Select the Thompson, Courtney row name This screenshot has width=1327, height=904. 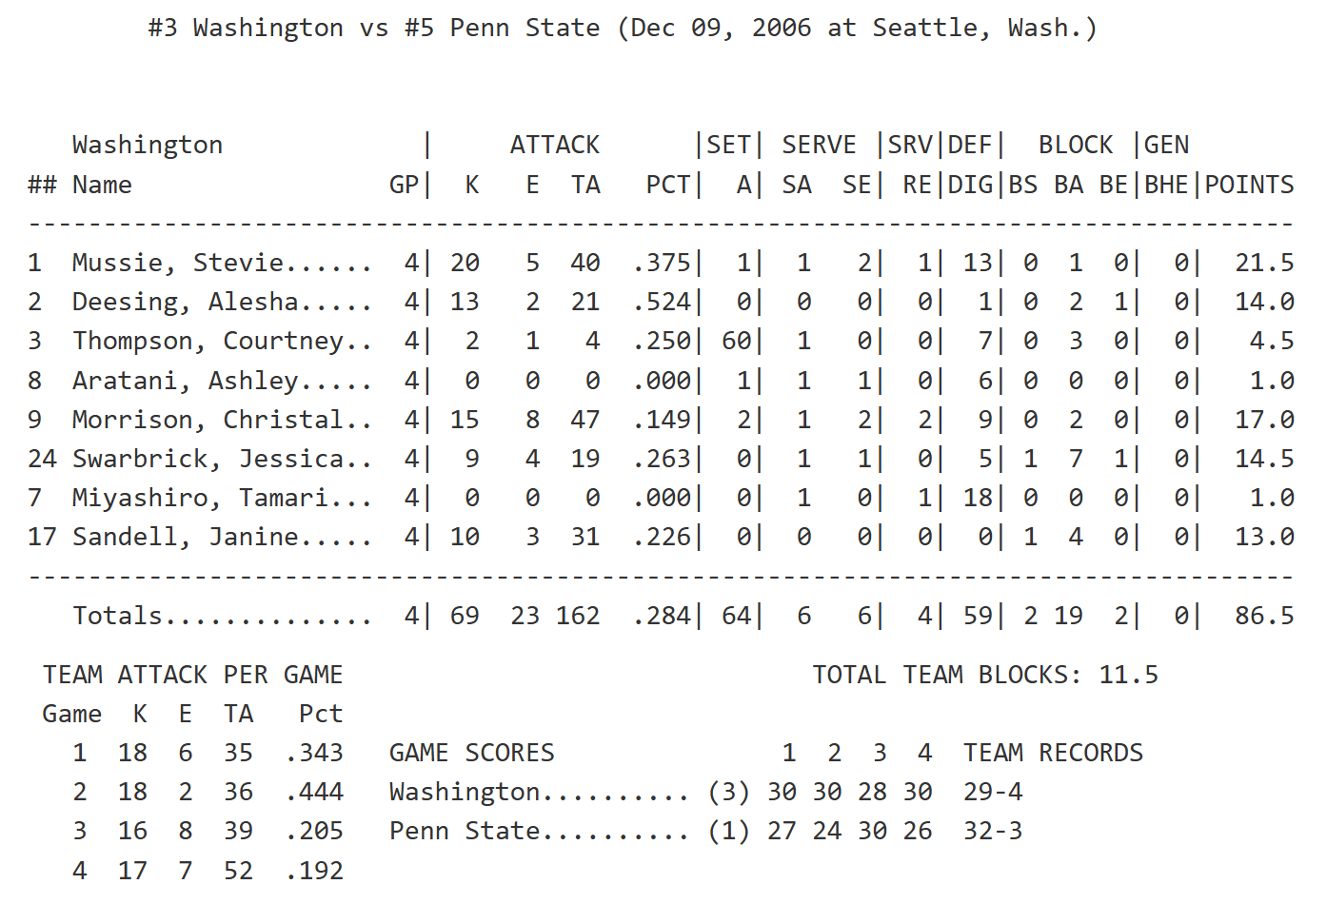208,341
